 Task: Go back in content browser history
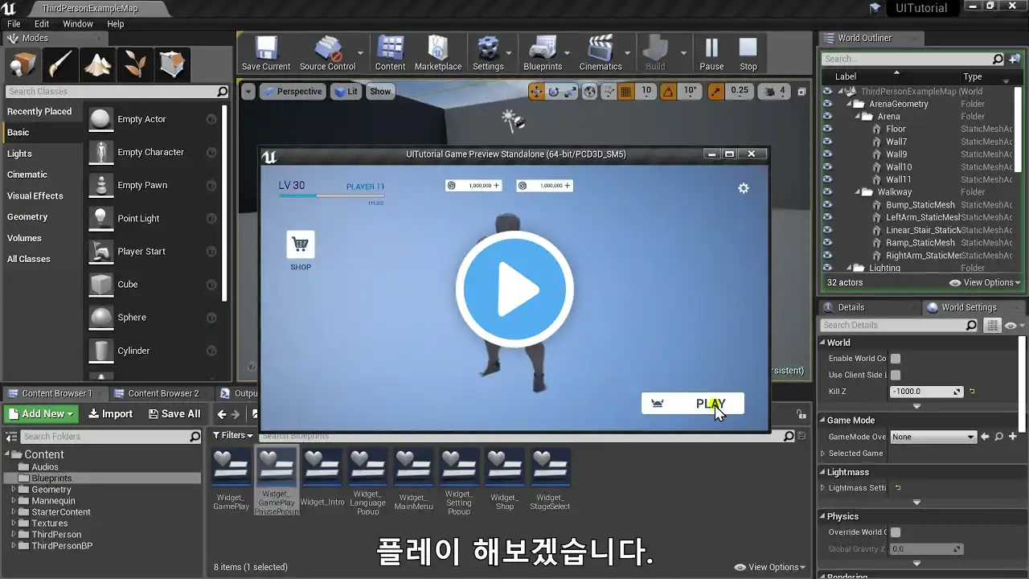[x=222, y=414]
